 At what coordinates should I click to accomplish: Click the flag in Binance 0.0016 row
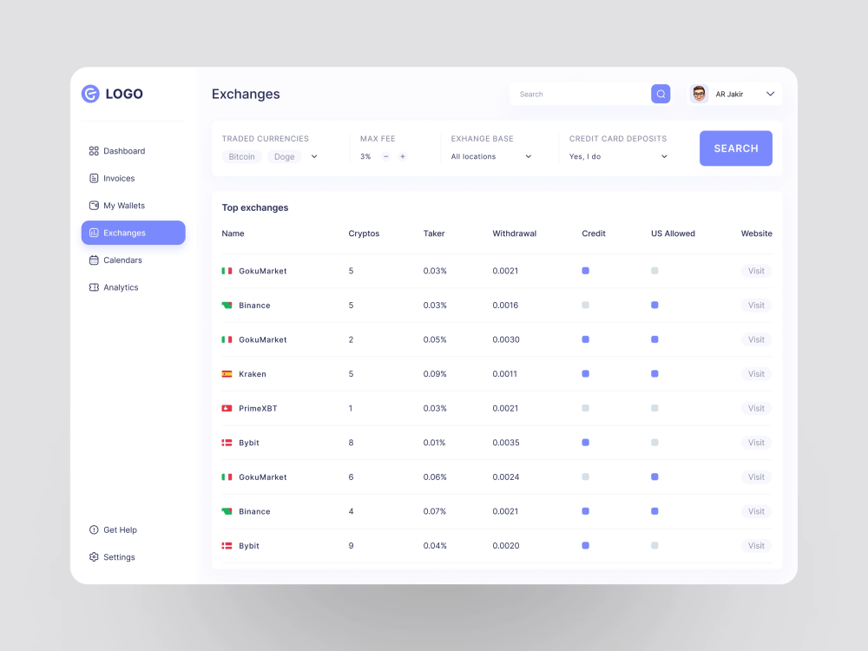[x=227, y=306]
